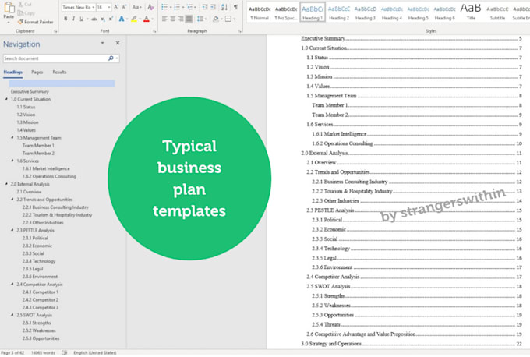Open the Paragraph dialog launcher
This screenshot has width=530, height=357.
[239, 31]
